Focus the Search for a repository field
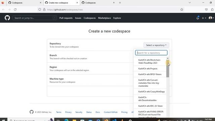 coord(151,53)
